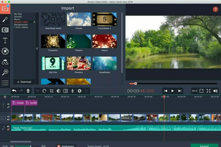Select the Presents sample video
This screenshot has width=221, height=147.
(x=79, y=63)
